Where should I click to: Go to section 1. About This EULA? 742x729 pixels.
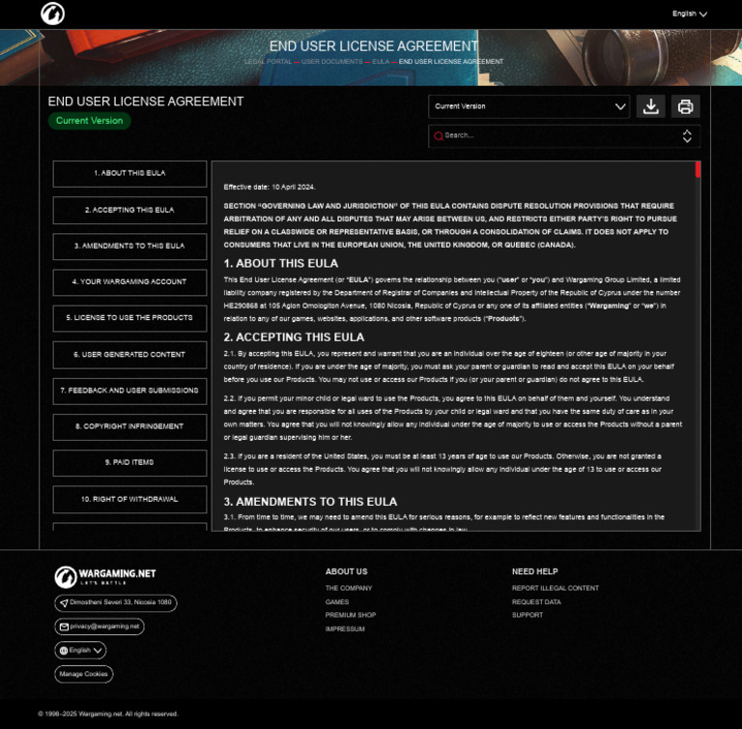[x=129, y=173]
